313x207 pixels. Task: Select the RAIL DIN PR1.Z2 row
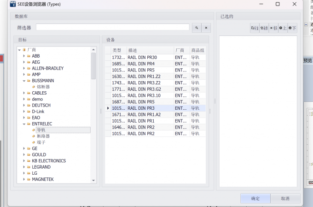[155, 77]
